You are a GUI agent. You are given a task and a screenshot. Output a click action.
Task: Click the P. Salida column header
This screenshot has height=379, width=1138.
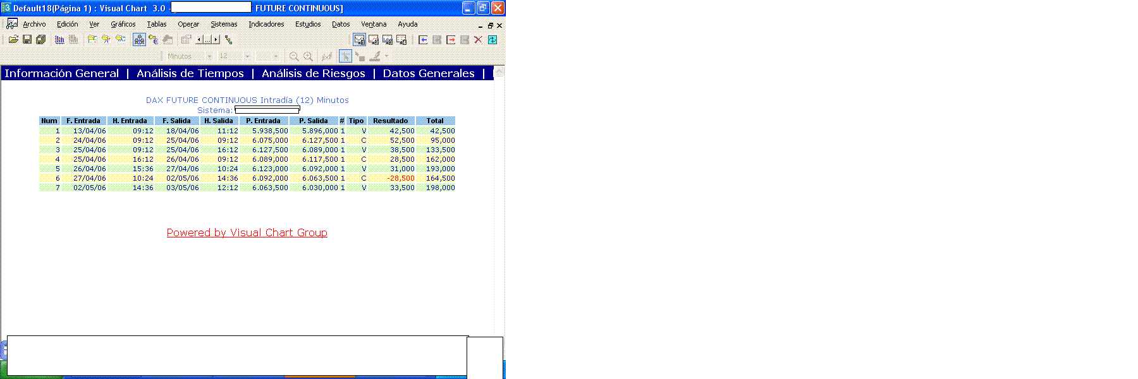pyautogui.click(x=314, y=121)
